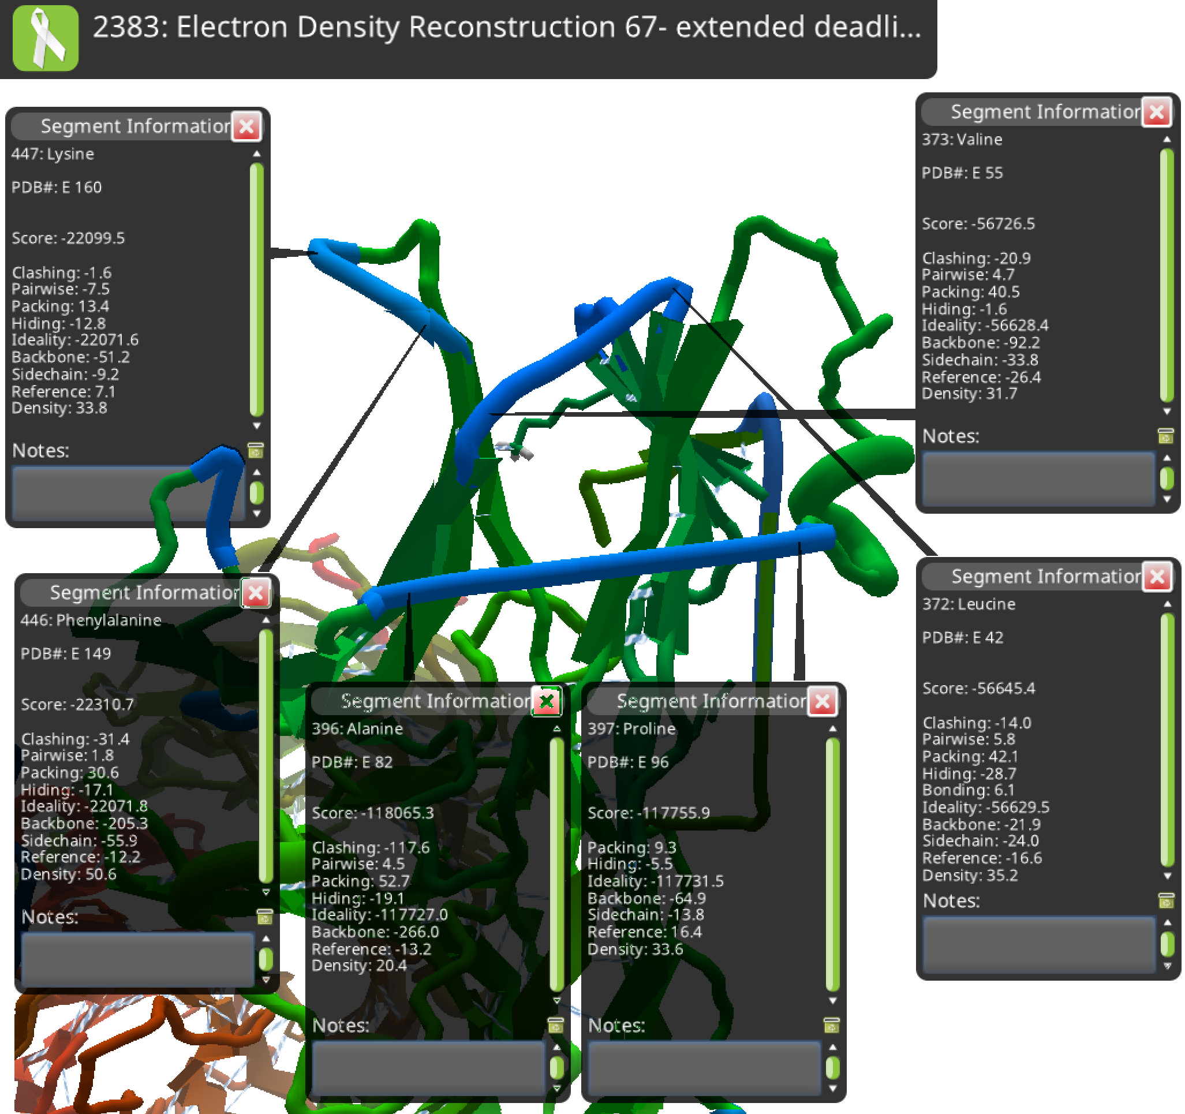Click the puzzle title Electron Density Reconstruction 67
This screenshot has width=1185, height=1114.
pyautogui.click(x=506, y=28)
